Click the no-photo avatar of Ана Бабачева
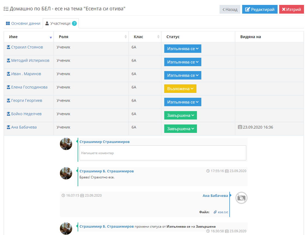This screenshot has height=235, width=307. click(x=241, y=198)
